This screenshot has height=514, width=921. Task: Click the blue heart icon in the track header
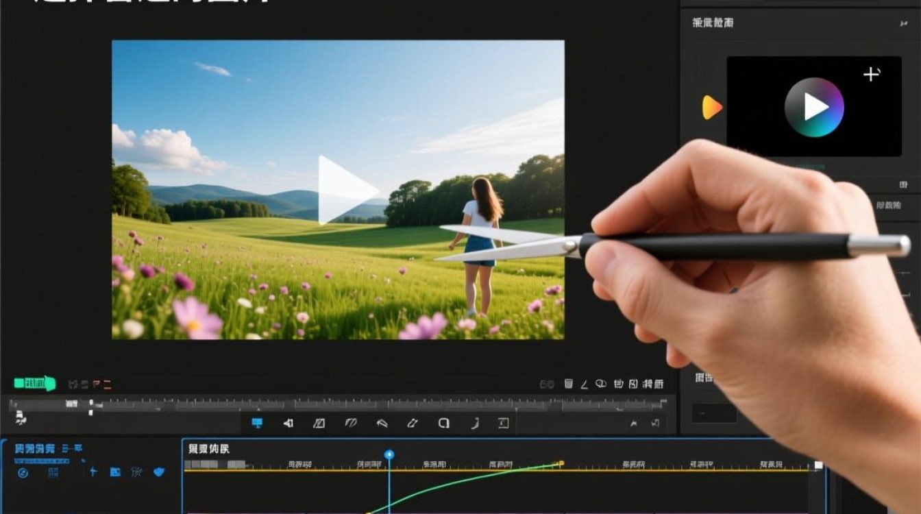pyautogui.click(x=159, y=472)
